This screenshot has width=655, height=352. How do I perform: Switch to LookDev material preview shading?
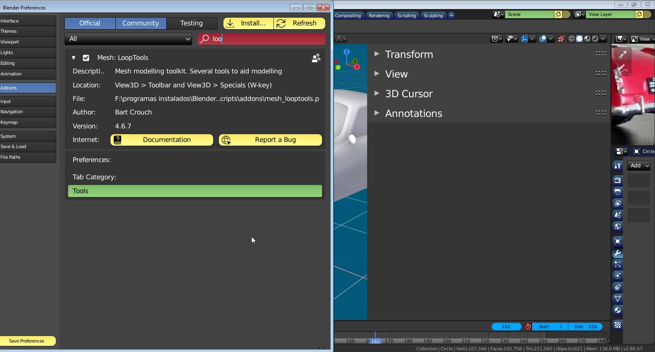coord(587,39)
